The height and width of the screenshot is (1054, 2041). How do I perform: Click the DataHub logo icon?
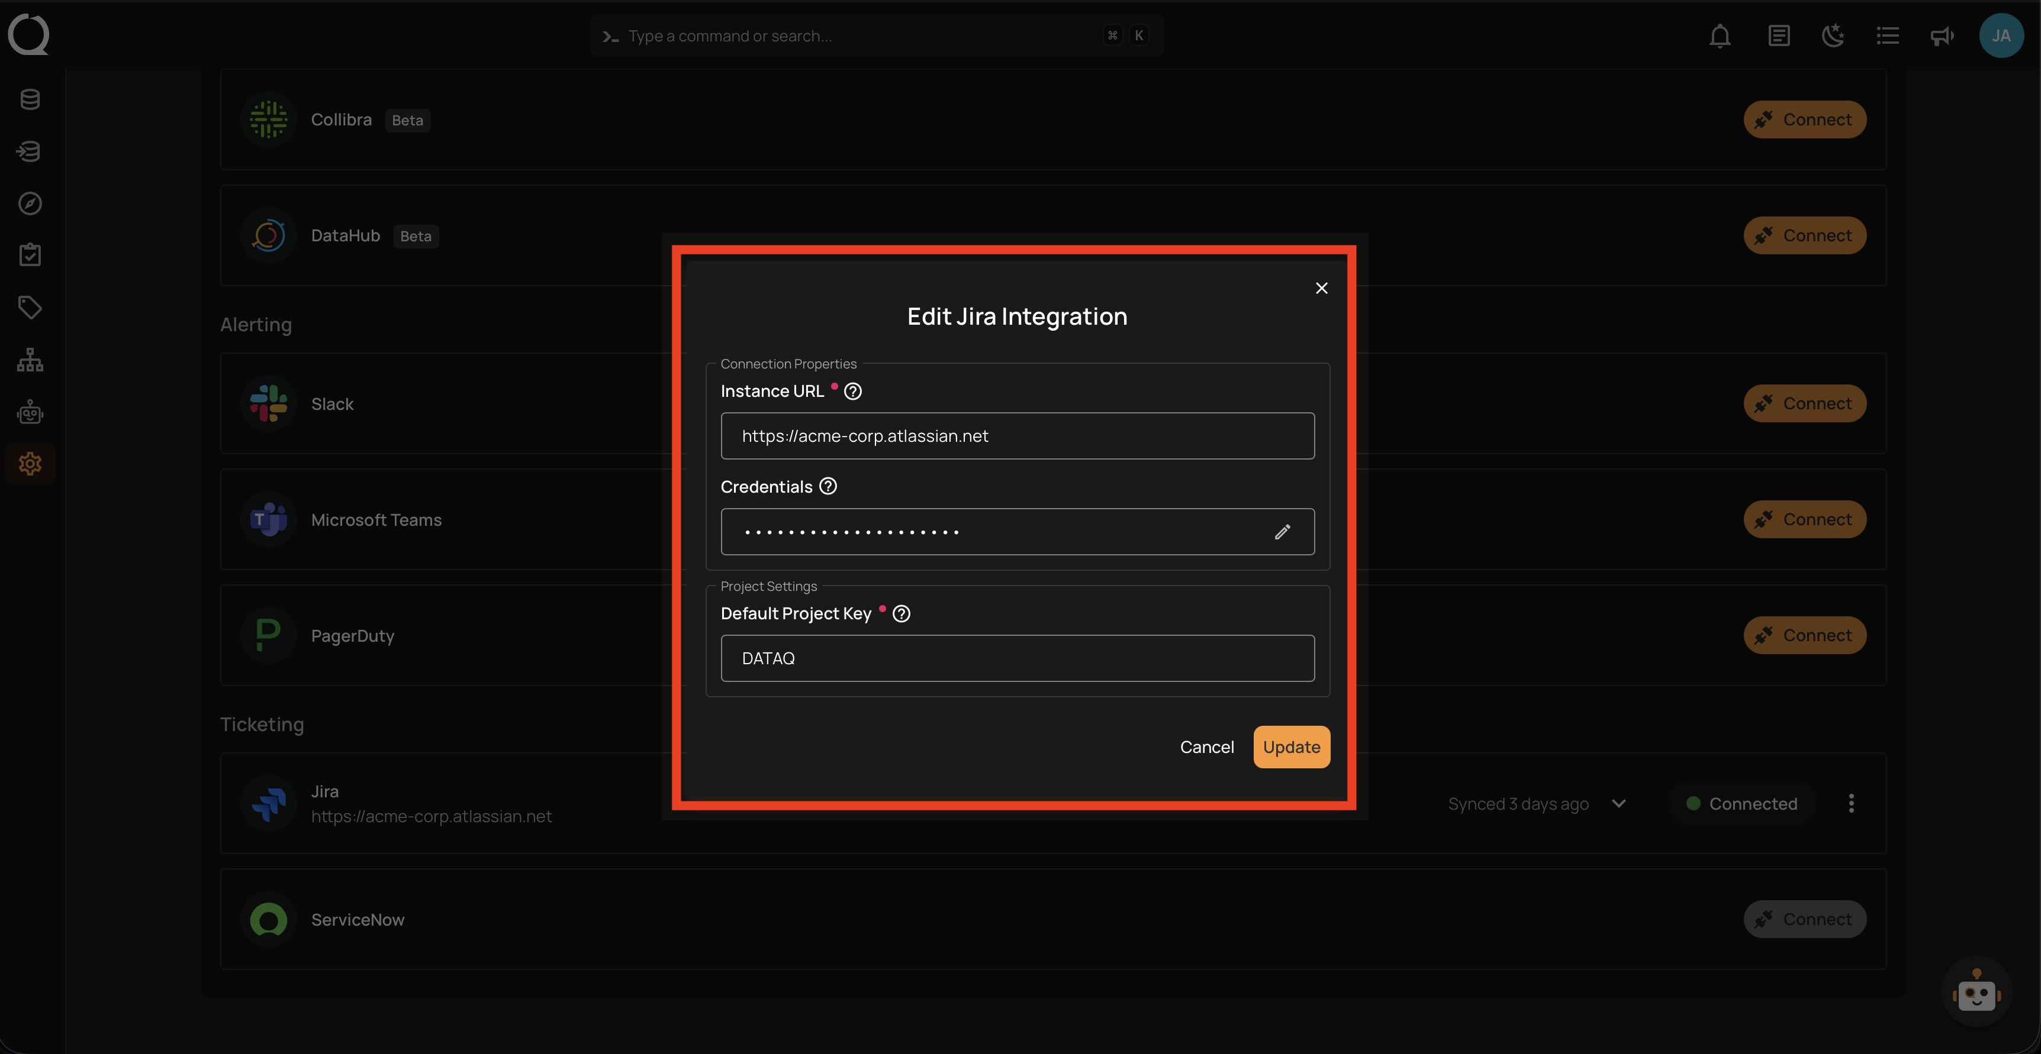point(269,235)
